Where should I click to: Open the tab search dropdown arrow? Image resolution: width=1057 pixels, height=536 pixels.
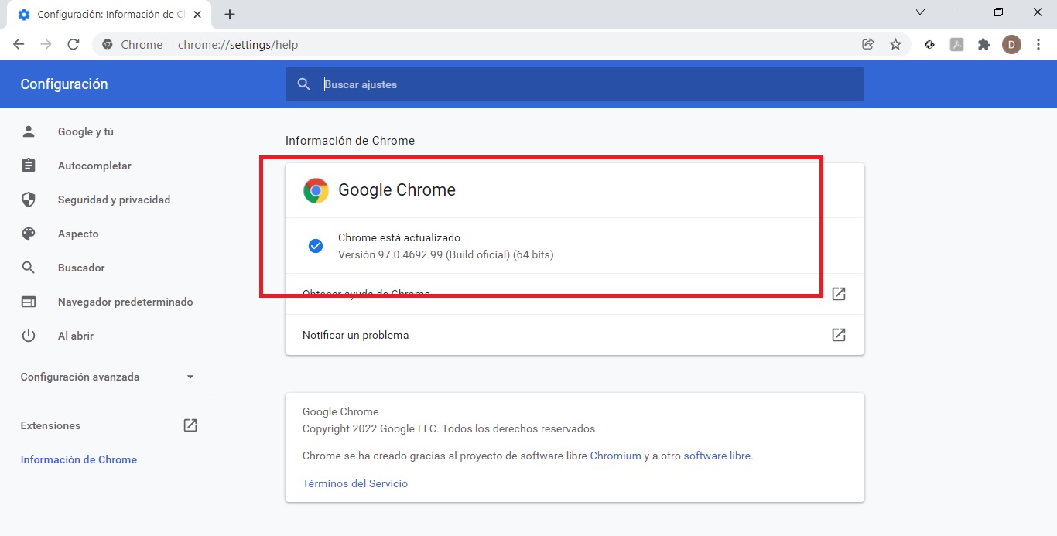(920, 12)
